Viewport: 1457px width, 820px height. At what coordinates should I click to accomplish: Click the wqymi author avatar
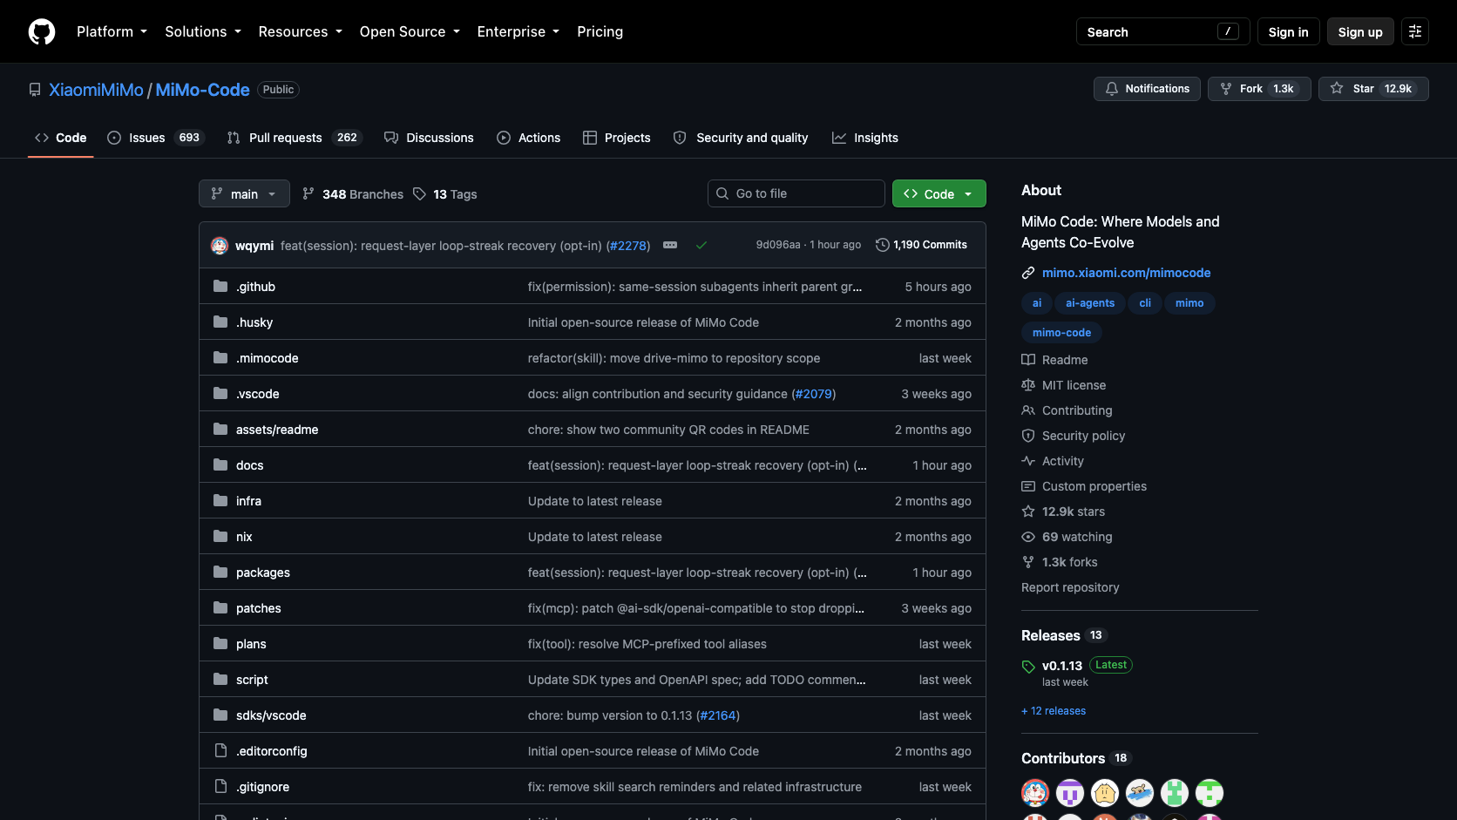[x=220, y=246]
